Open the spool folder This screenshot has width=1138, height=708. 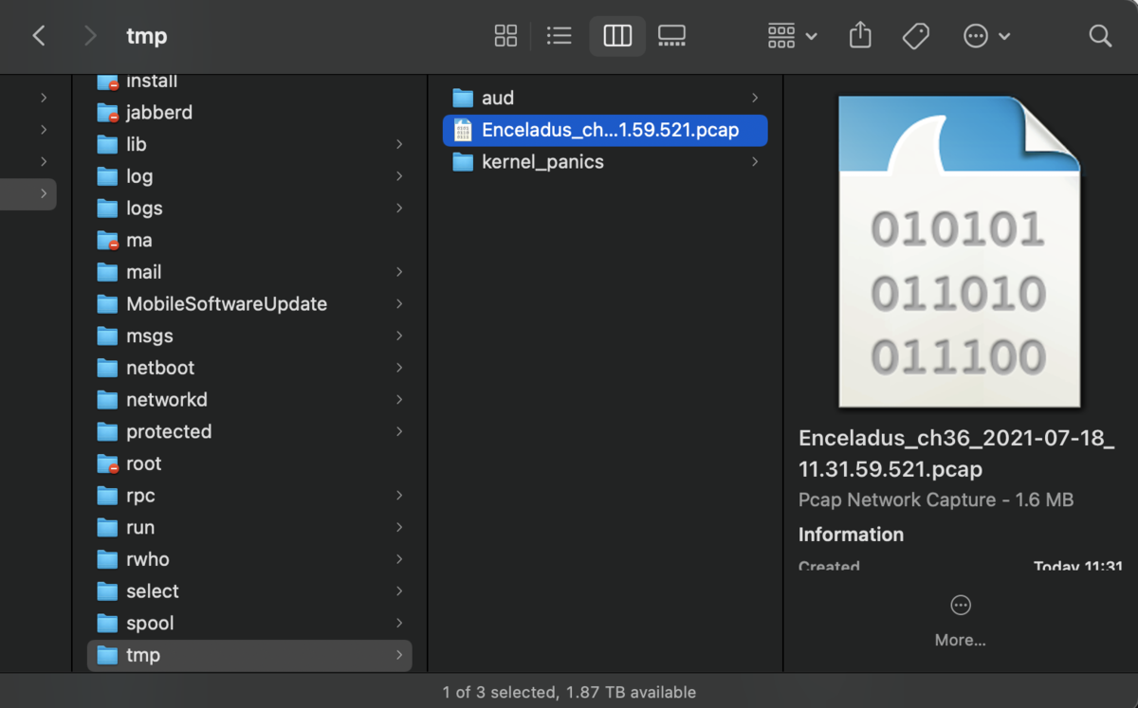click(249, 623)
